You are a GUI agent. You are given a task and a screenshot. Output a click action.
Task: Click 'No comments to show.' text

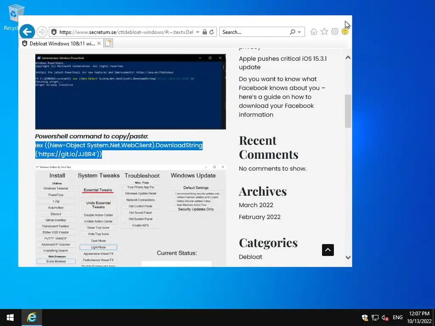(273, 169)
